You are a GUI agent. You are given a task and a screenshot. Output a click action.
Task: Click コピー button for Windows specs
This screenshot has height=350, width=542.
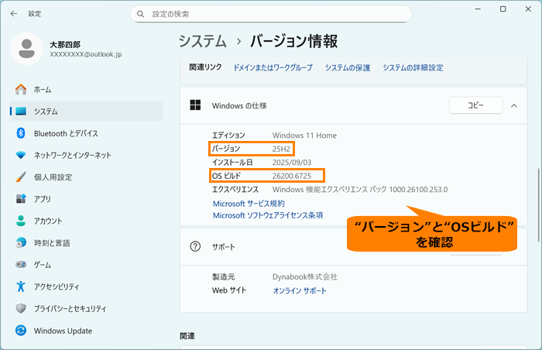[x=475, y=105]
